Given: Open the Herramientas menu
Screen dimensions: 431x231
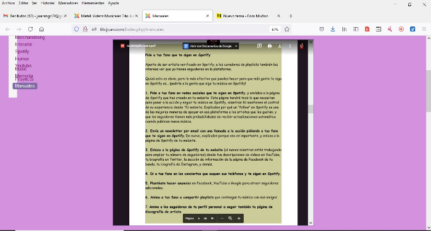Looking at the screenshot, I should pos(93,3).
